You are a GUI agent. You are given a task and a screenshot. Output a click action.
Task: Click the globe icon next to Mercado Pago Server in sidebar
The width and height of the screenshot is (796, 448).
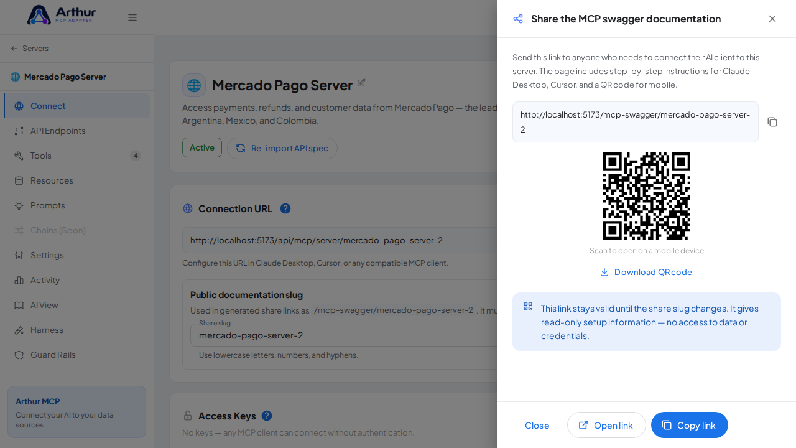coord(15,77)
